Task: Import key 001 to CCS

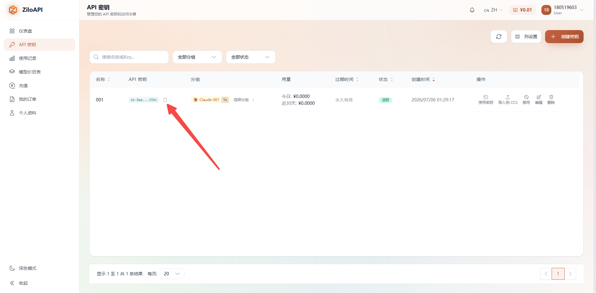Action: point(508,100)
